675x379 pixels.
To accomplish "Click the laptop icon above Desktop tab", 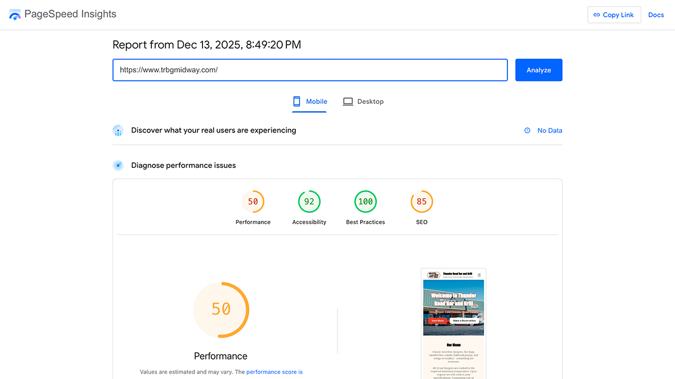I will click(348, 102).
